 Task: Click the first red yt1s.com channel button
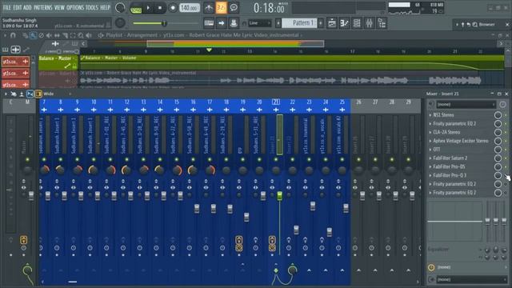pos(15,62)
